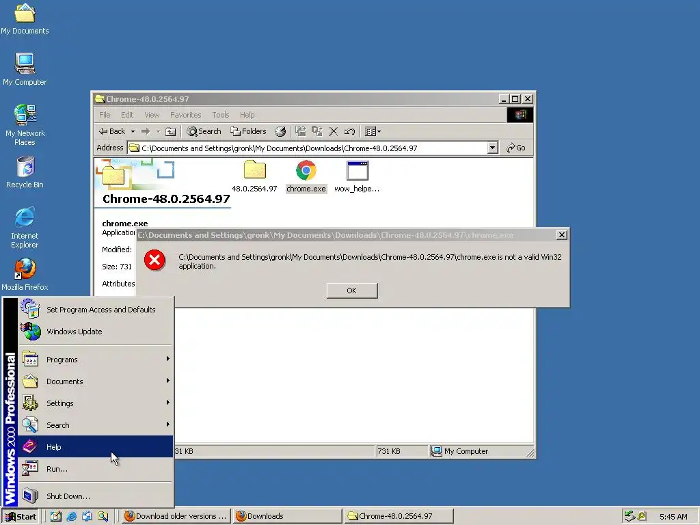Switch to Chrome-48.0.2564.97 taskbar button
The width and height of the screenshot is (700, 525).
[399, 517]
